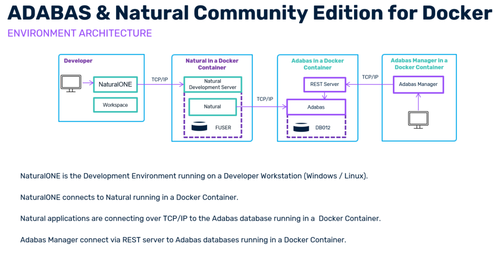This screenshot has height=259, width=502.
Task: Select the Natural Development Server box
Action: pyautogui.click(x=212, y=84)
